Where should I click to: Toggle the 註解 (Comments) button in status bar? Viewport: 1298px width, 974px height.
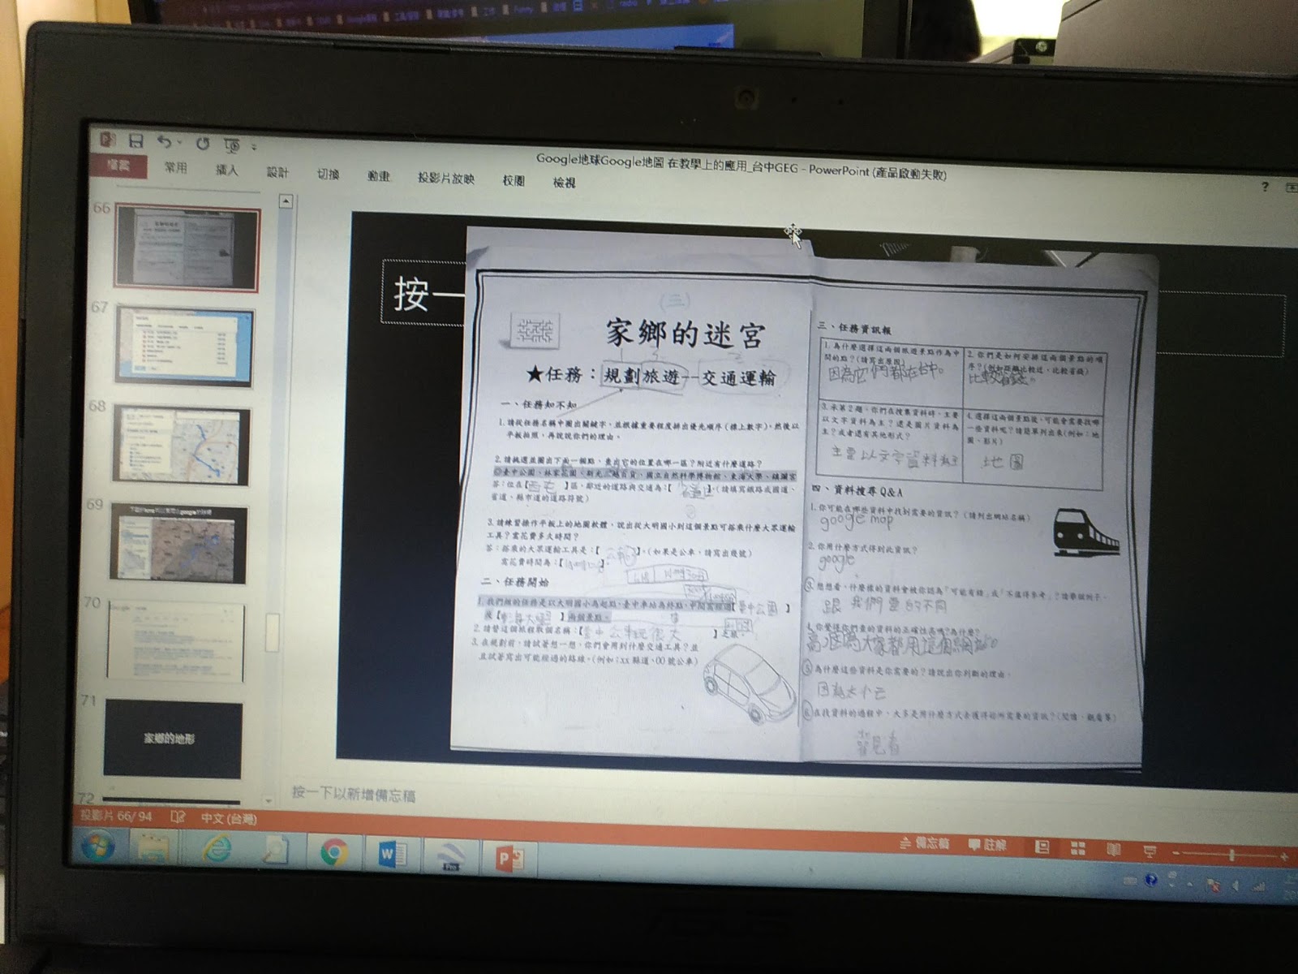tap(987, 845)
